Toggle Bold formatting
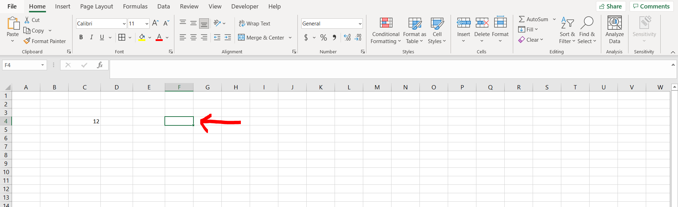This screenshot has height=207, width=678. 81,37
